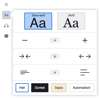Click the font size value 4 badge
The width and height of the screenshot is (100, 98).
55,40
